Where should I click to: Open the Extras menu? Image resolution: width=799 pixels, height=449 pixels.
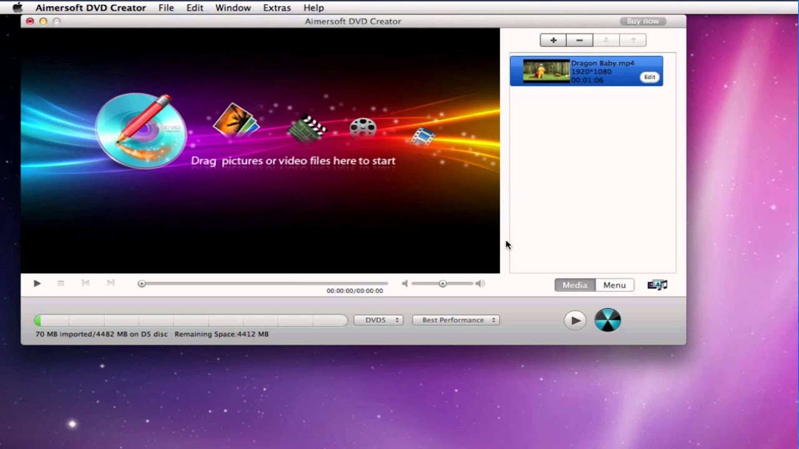coord(277,7)
